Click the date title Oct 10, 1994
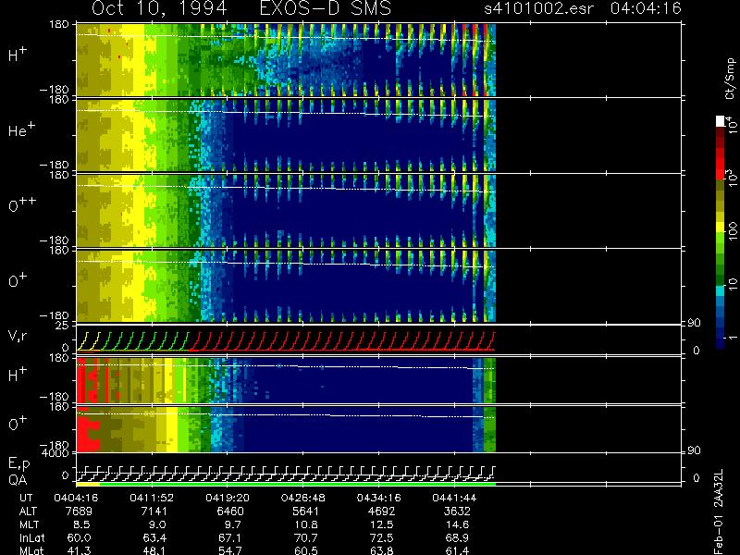This screenshot has width=740, height=555. (x=159, y=8)
